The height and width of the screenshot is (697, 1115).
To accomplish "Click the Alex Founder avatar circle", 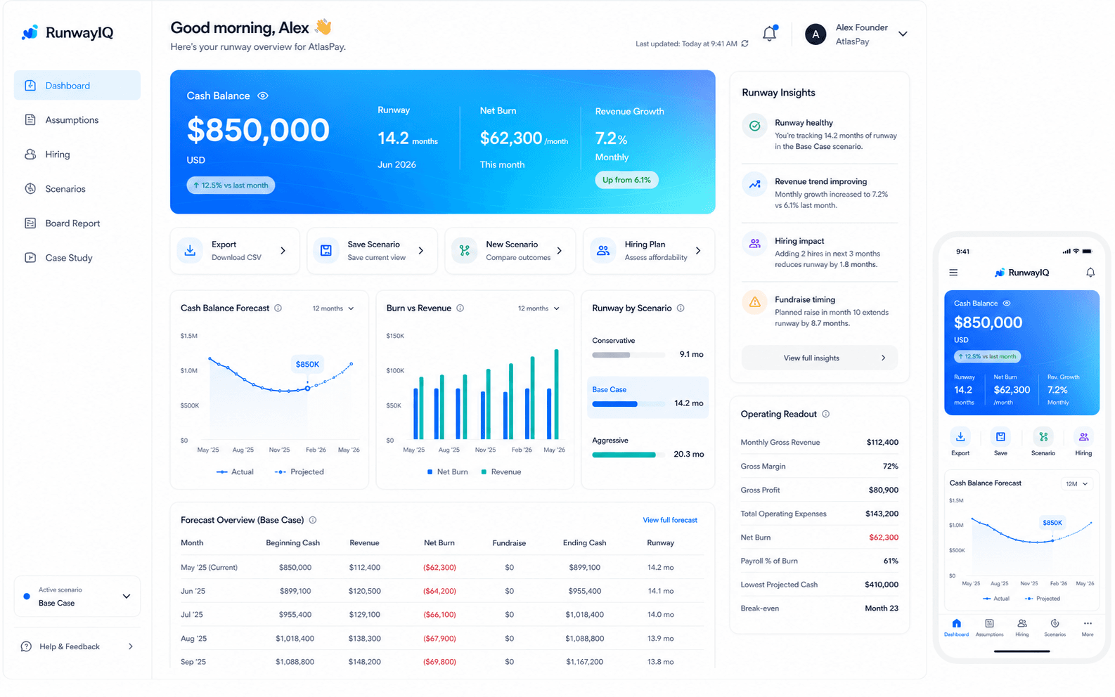I will click(x=816, y=34).
